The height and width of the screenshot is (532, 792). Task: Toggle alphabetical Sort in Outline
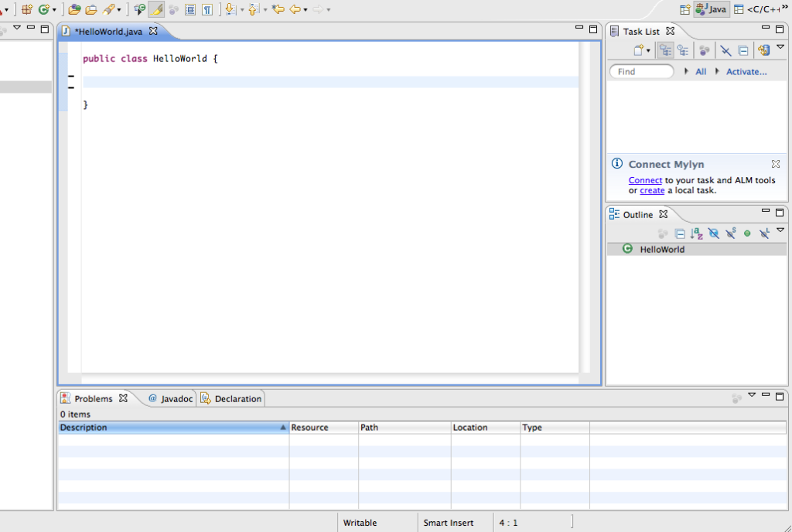pos(697,234)
